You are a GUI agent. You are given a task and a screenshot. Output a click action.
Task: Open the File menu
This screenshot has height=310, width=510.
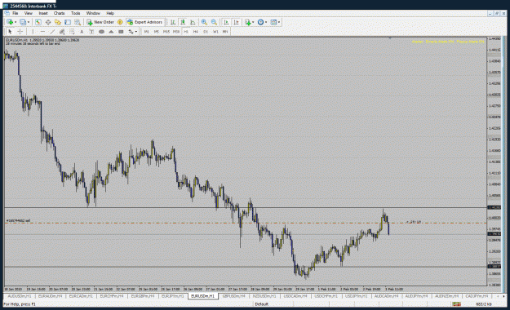15,13
